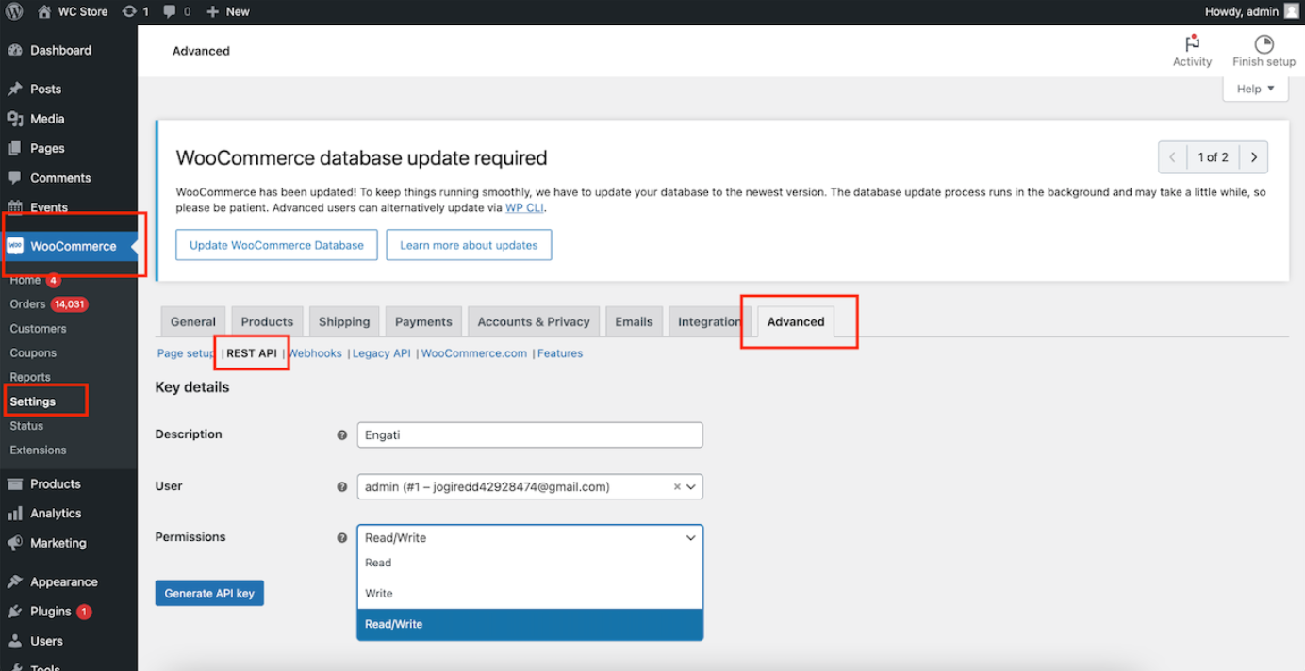Click the Description text field

(529, 434)
